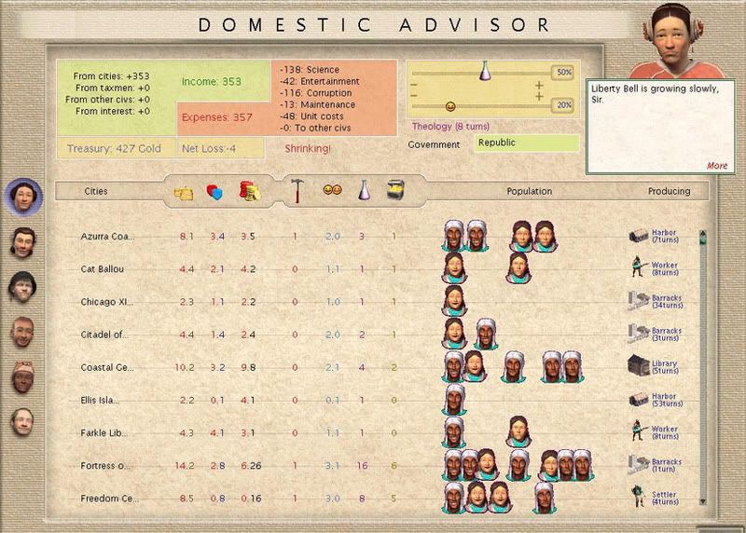The height and width of the screenshot is (533, 746).
Task: Click the Producing column header
Action: [669, 191]
